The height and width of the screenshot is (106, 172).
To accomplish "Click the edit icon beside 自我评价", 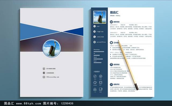I will pyautogui.click(x=111, y=84).
